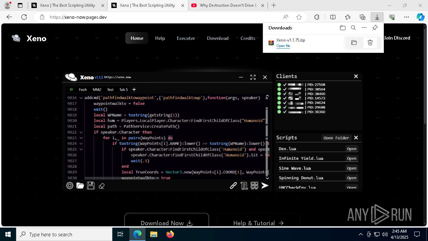Click eraser clear icon in Xeno editor
Screen dimensions: 428x241
click(x=102, y=186)
